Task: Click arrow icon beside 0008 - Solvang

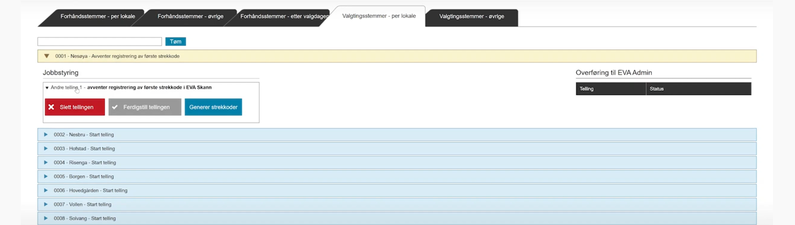Action: 46,218
